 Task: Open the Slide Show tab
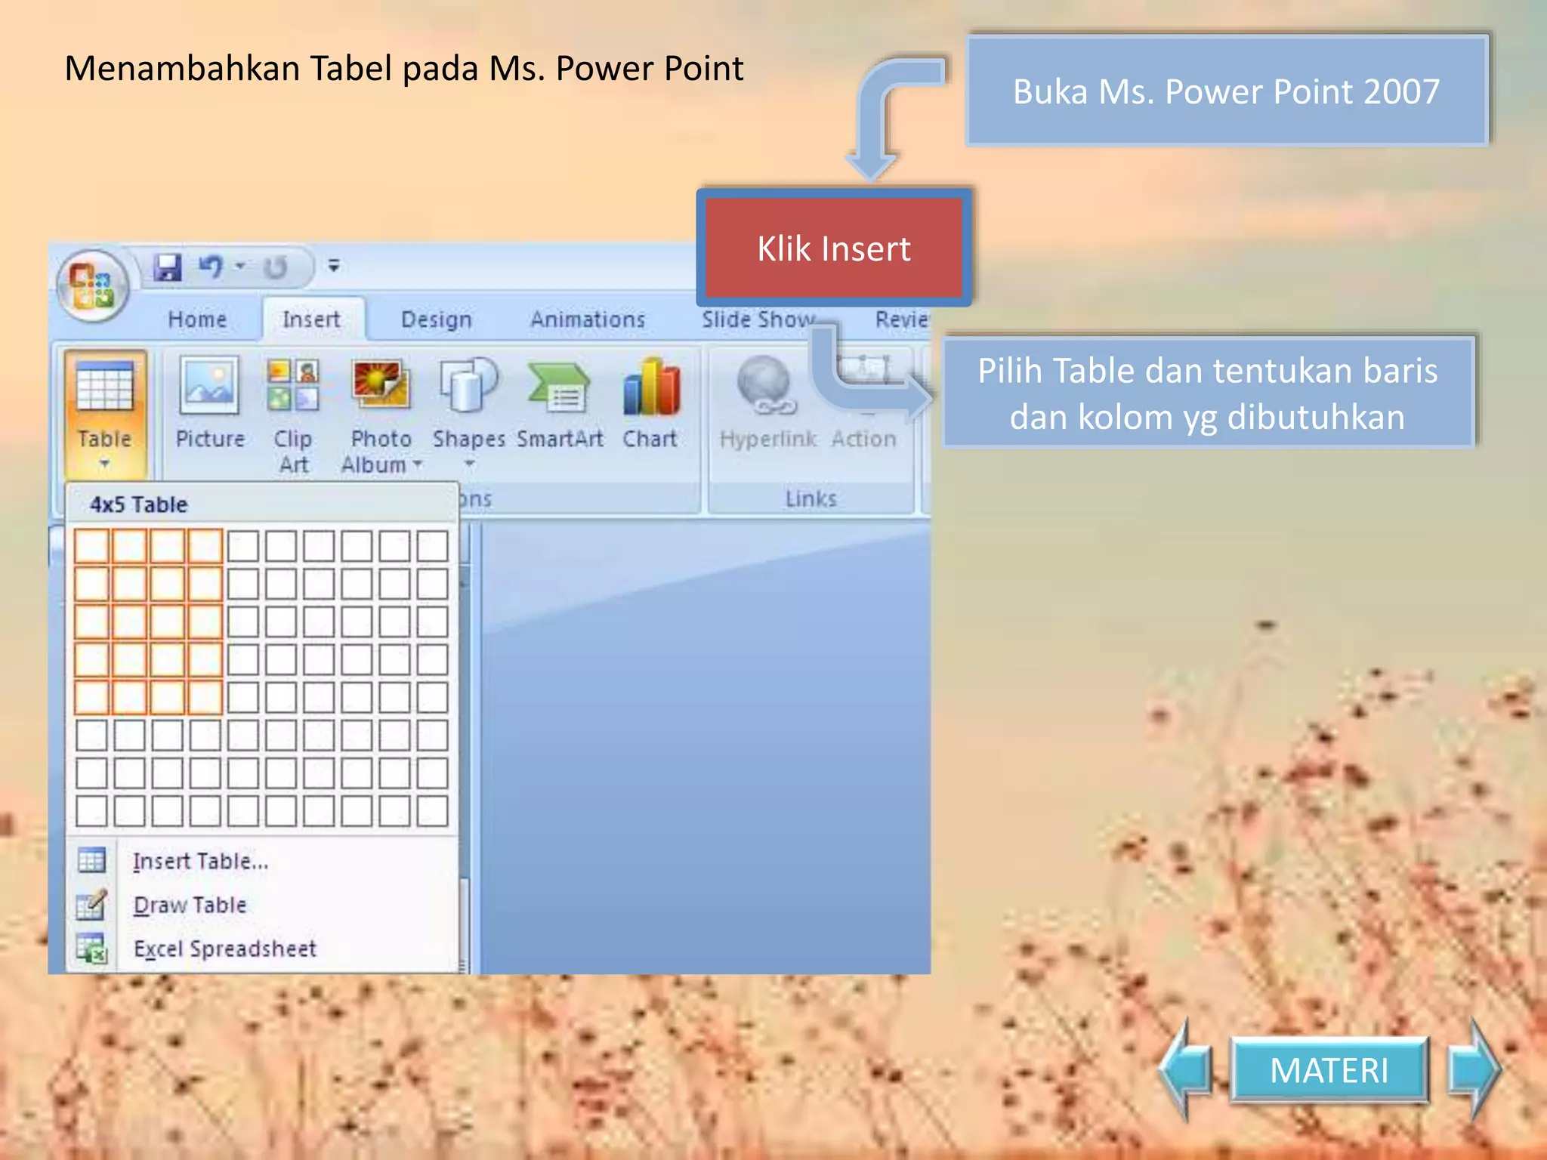pos(758,319)
